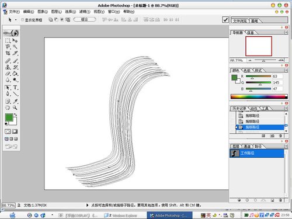Toggle the show bounding box checkbox

click(x=23, y=20)
